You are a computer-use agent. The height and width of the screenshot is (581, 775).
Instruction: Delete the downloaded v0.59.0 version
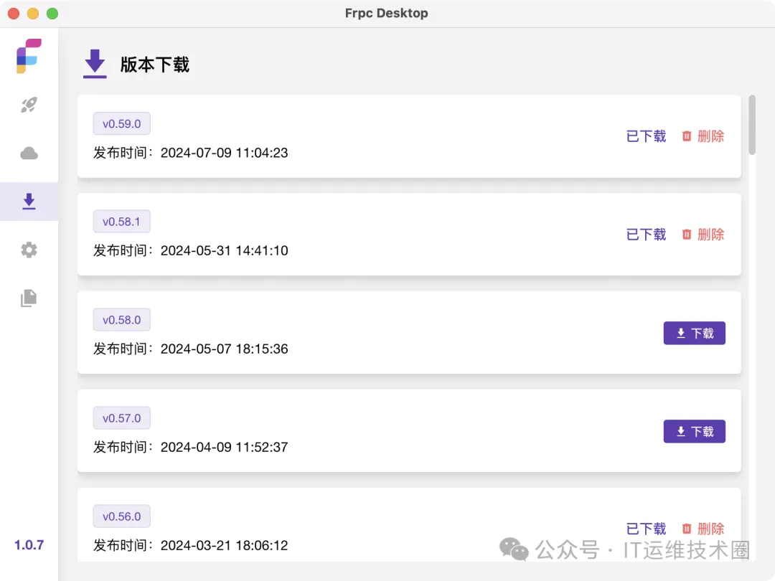coord(703,136)
